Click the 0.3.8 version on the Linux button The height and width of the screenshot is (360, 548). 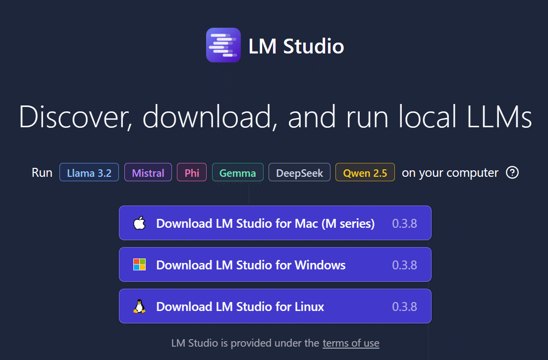click(x=404, y=307)
